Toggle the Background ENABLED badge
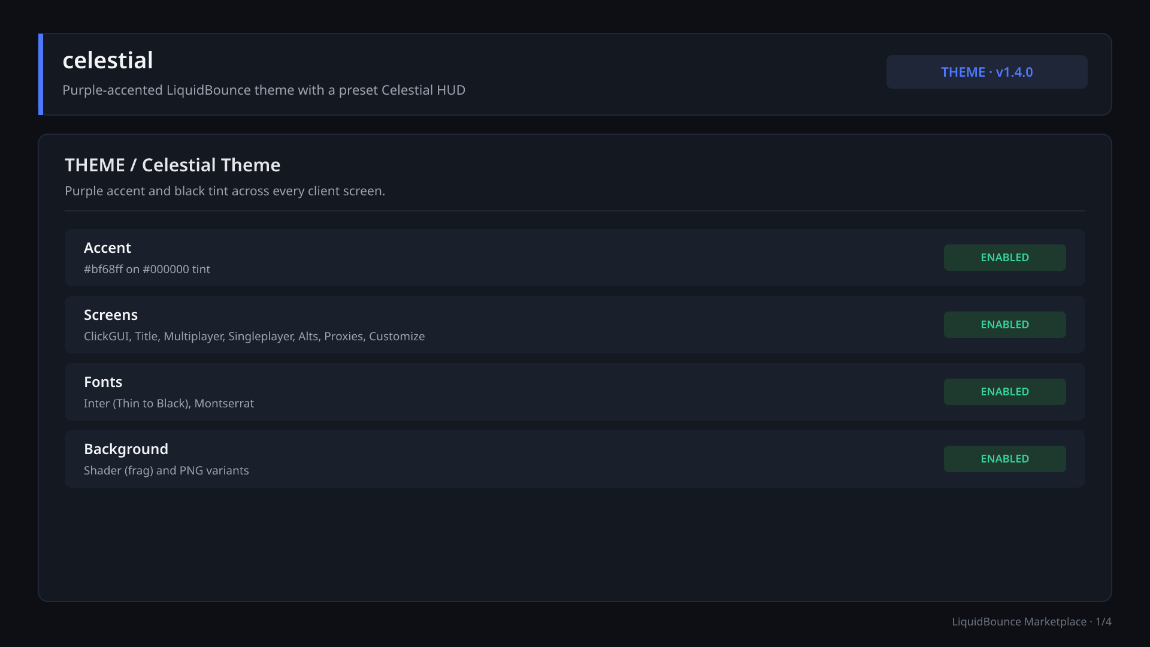 pos(1004,459)
